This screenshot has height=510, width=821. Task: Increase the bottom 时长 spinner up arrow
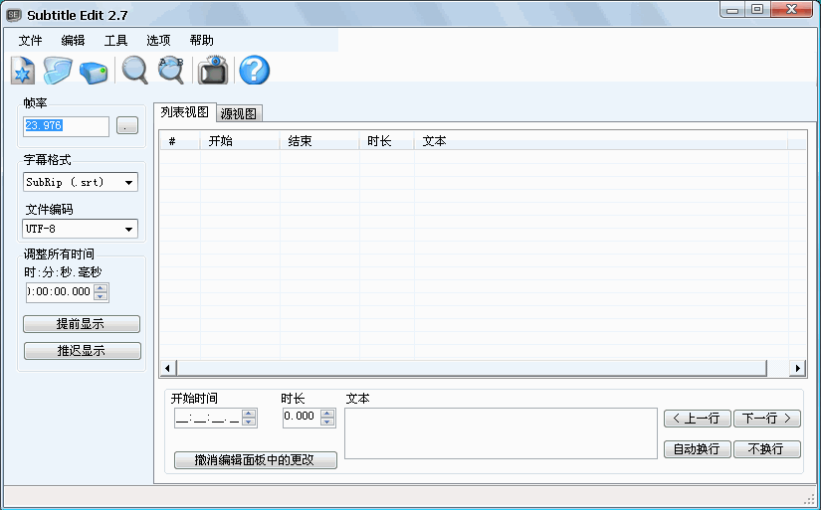(x=327, y=414)
